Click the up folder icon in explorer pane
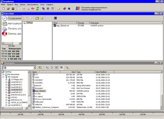The width and height of the screenshot is (164, 119). (x=40, y=68)
